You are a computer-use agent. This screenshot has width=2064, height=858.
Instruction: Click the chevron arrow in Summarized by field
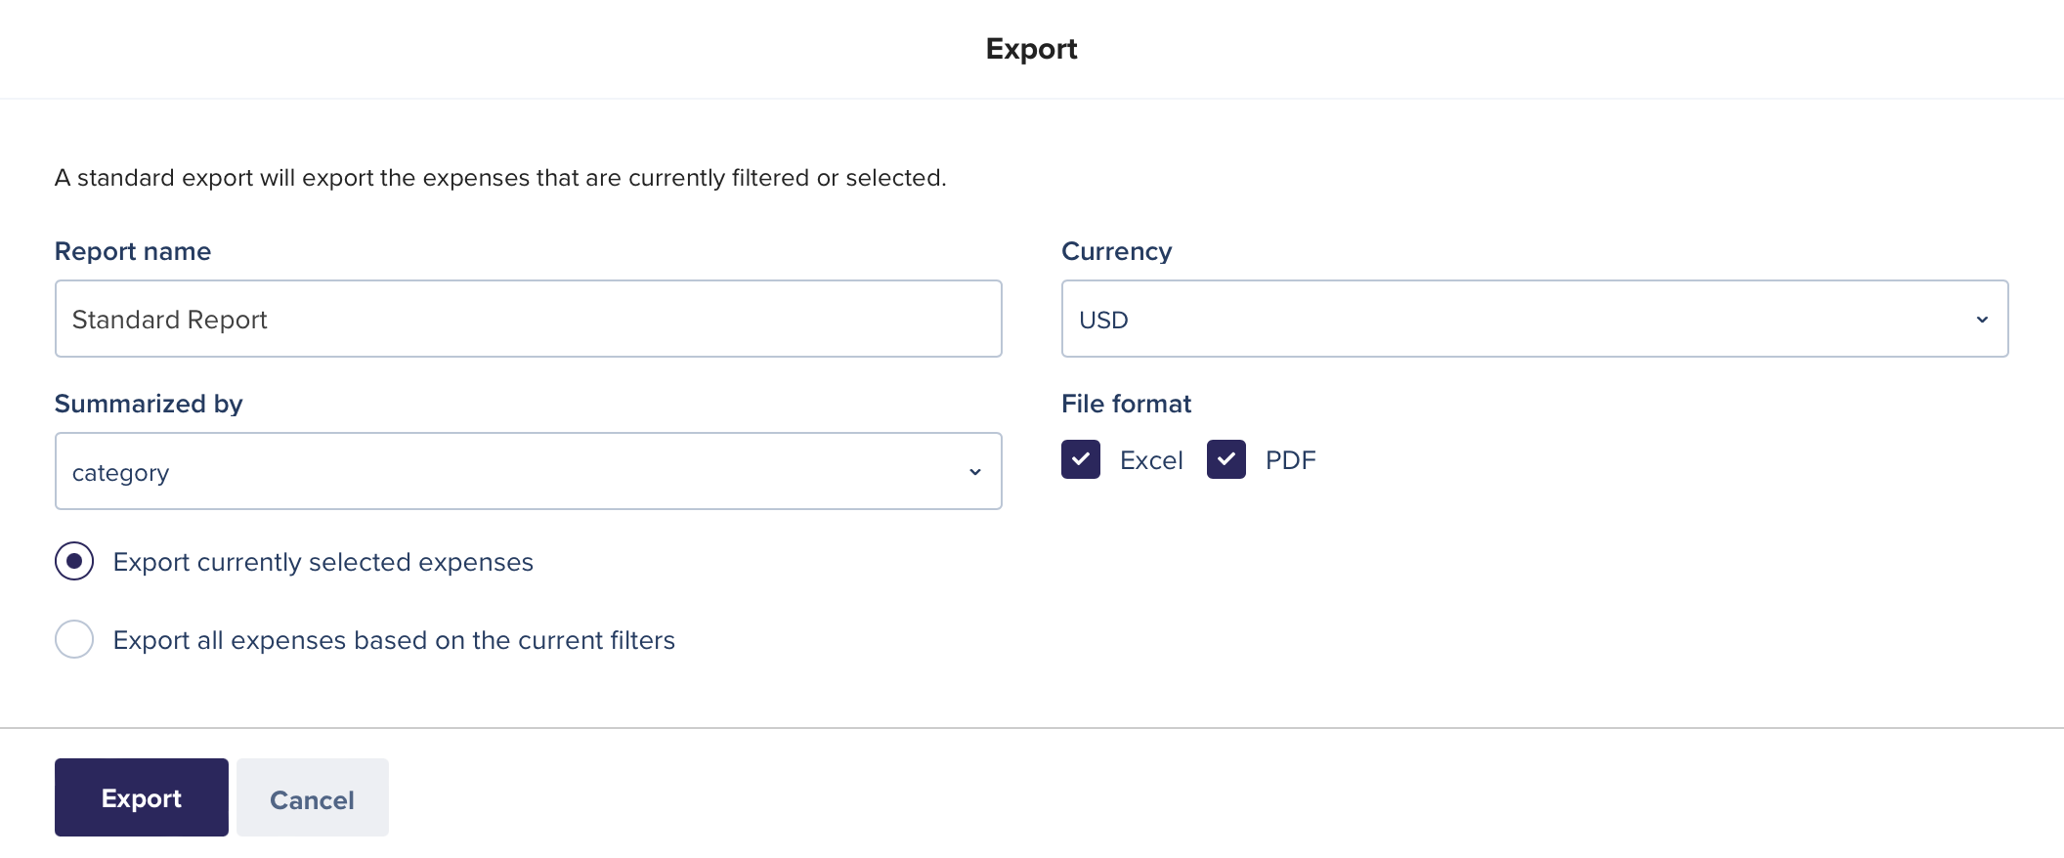(x=974, y=472)
